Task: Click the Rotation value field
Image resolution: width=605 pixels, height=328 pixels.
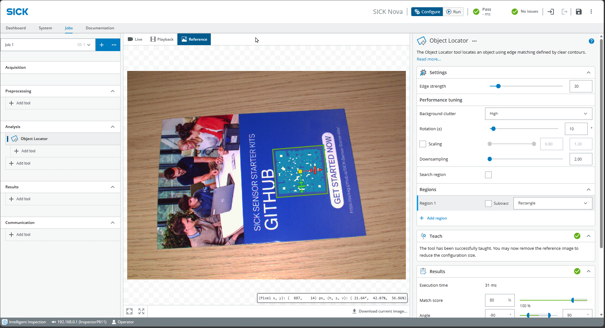Action: (576, 129)
